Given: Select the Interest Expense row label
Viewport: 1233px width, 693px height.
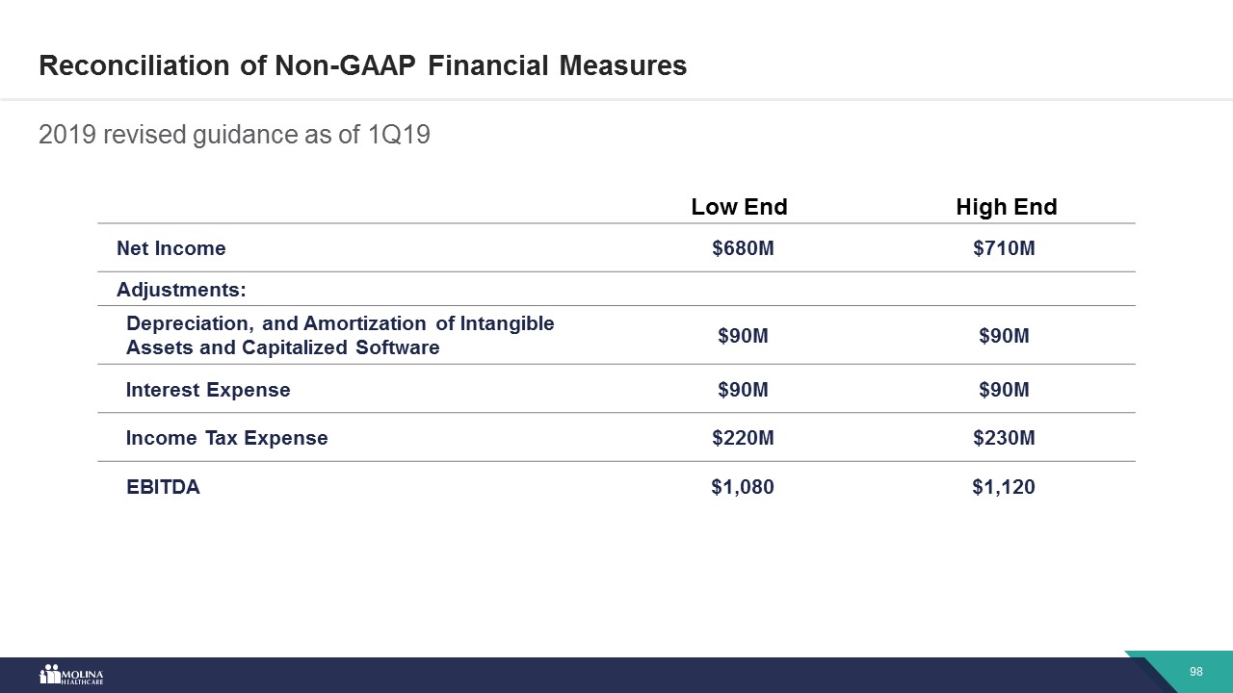Looking at the screenshot, I should 208,390.
